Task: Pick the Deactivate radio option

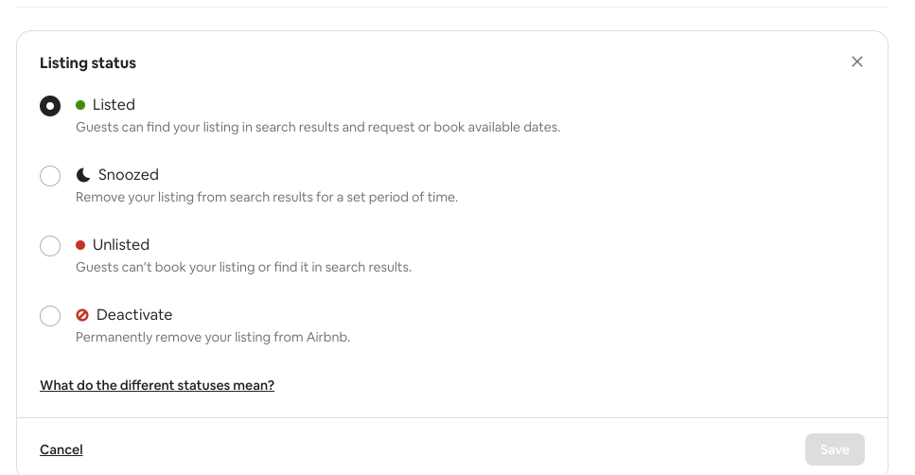Action: click(50, 316)
